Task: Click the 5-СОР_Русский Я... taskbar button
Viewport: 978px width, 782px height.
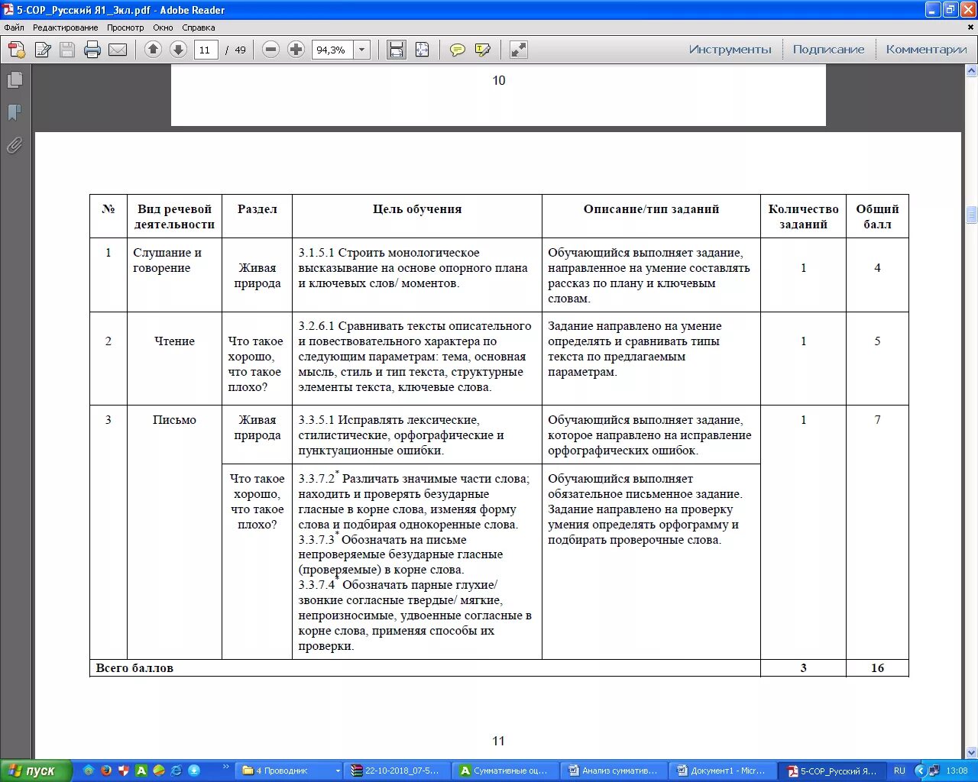Action: coord(833,771)
